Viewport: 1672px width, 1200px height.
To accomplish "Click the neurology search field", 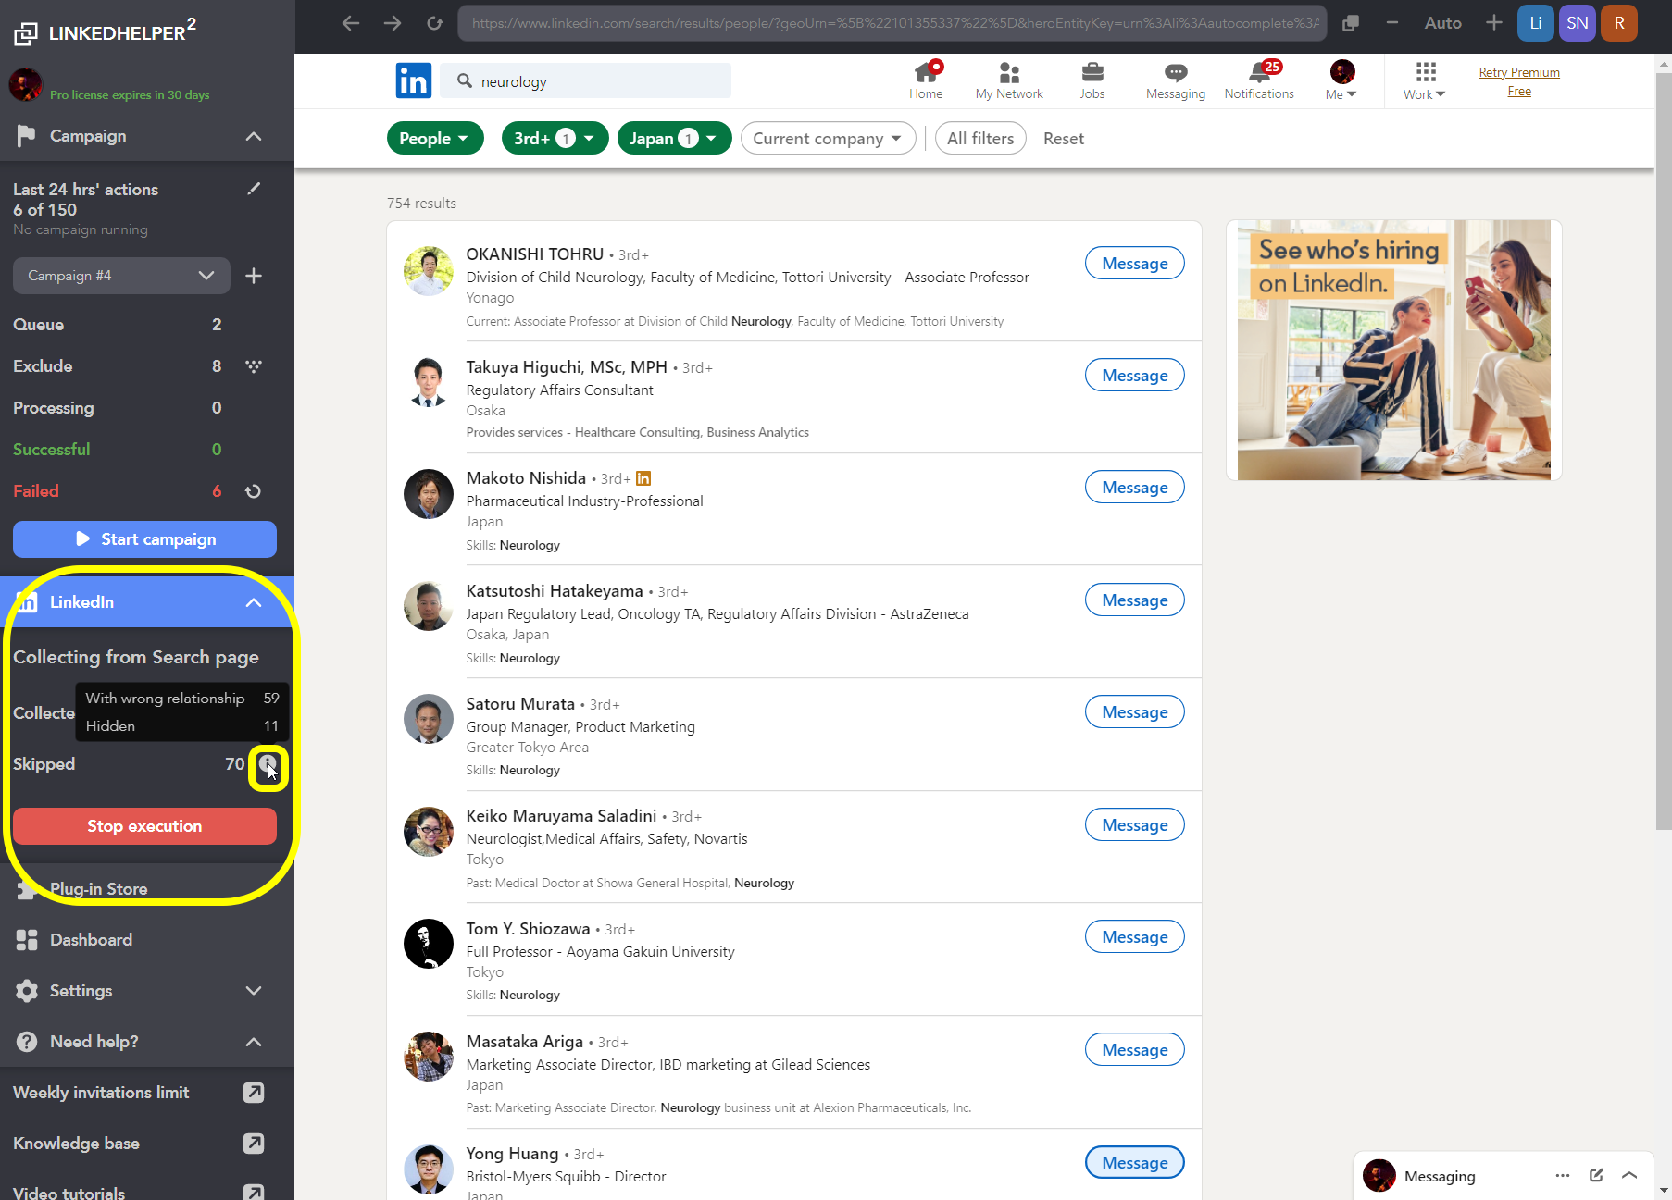I will (586, 81).
